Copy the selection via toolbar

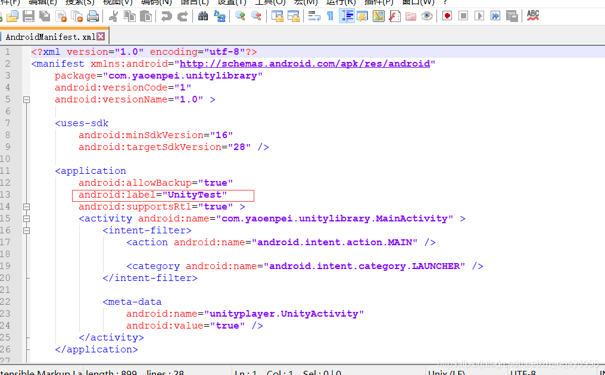pos(130,16)
